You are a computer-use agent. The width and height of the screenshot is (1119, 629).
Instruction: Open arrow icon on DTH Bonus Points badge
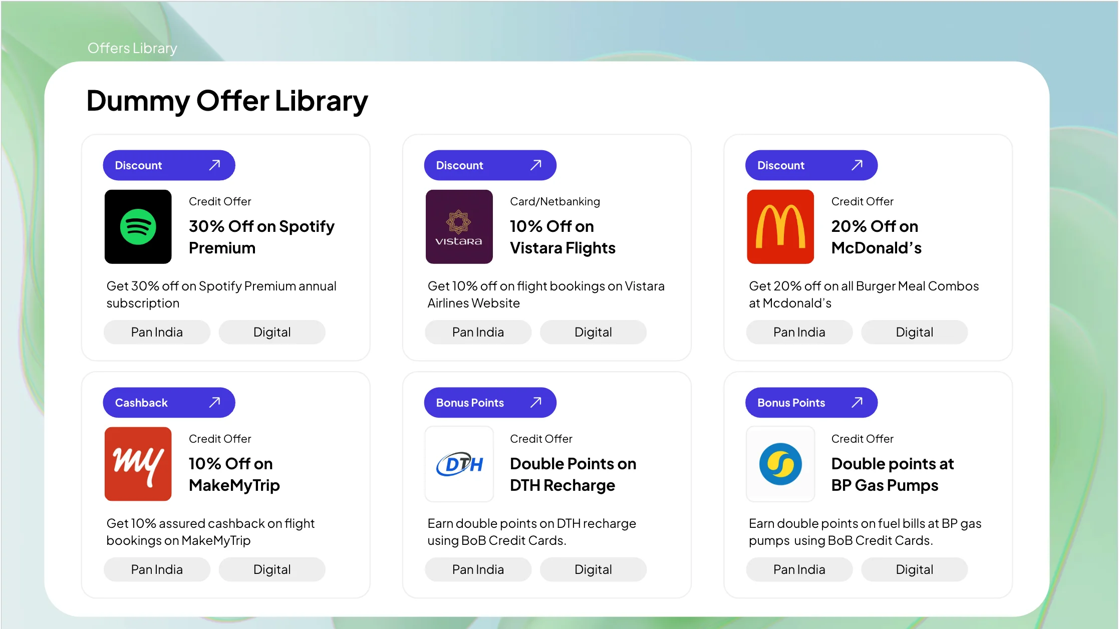[536, 403]
